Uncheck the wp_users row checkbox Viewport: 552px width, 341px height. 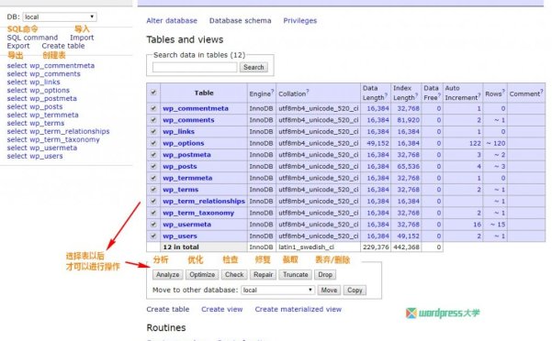tap(153, 236)
